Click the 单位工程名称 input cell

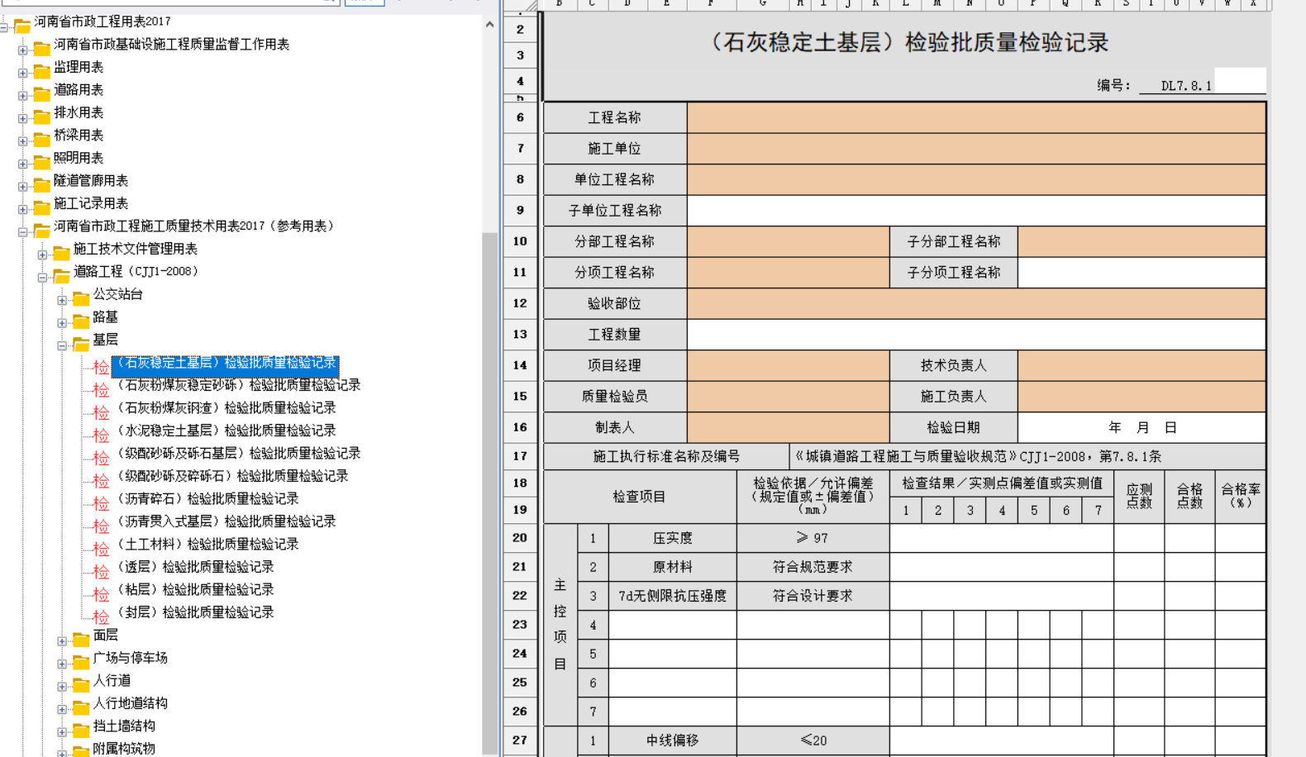click(976, 179)
